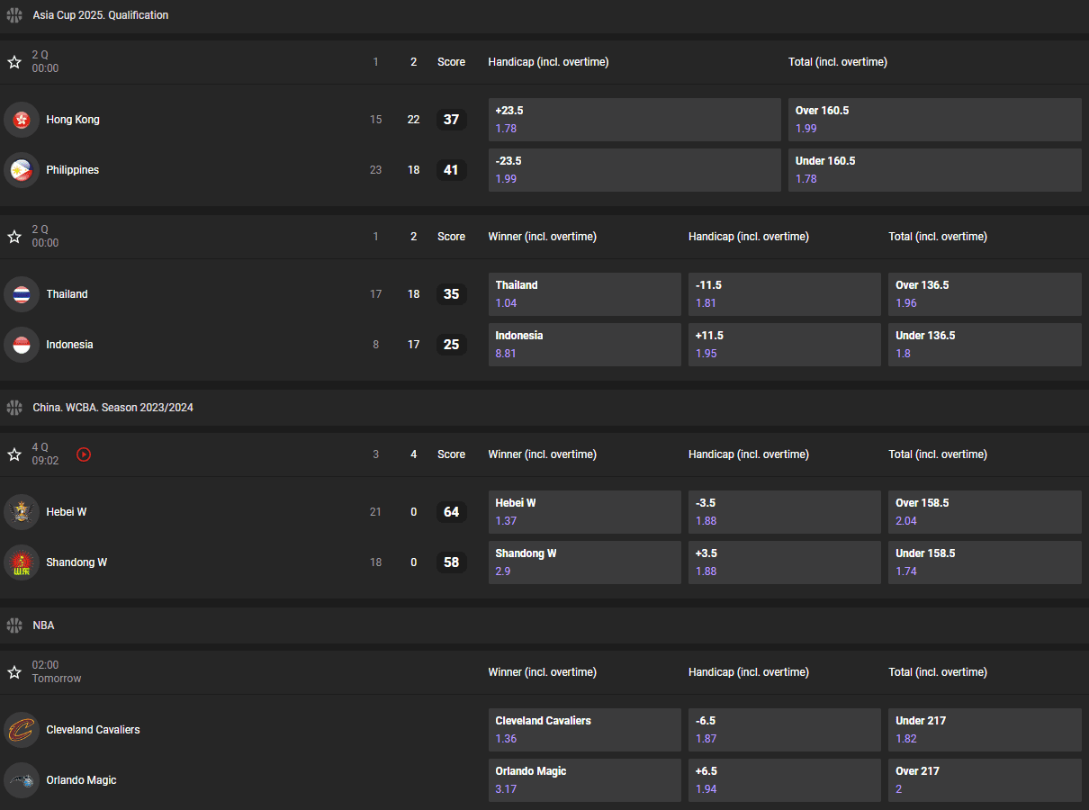
Task: Choose Magic +6.5 handicap at 1.94
Action: [785, 780]
